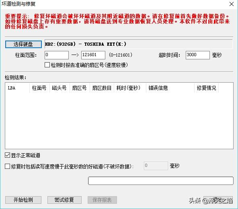
Task: Focus the end cylinder field showing 121601
Action: (x=93, y=55)
